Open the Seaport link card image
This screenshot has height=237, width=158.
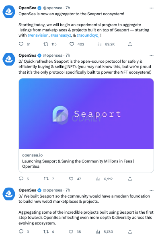tap(86, 113)
